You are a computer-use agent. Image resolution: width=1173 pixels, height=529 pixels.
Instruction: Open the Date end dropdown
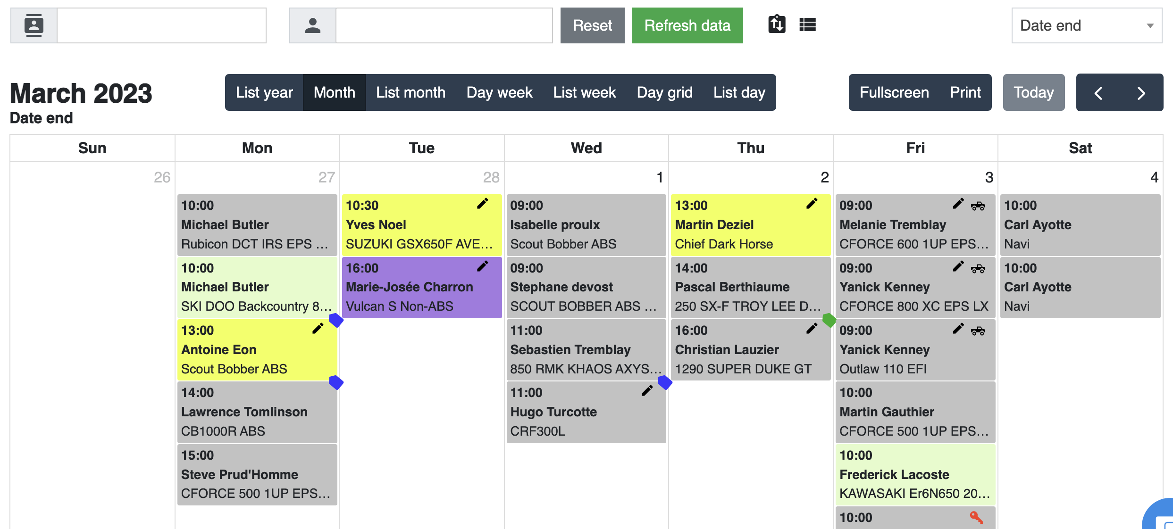click(x=1086, y=25)
